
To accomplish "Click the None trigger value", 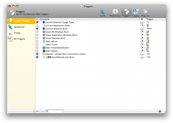I will pos(149,29).
